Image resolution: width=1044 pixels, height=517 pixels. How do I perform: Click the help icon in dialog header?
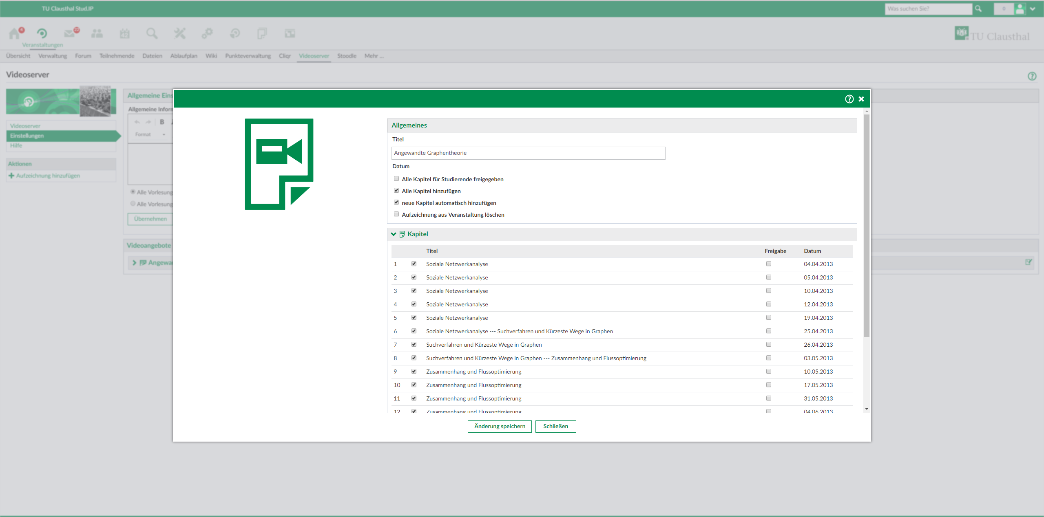849,99
